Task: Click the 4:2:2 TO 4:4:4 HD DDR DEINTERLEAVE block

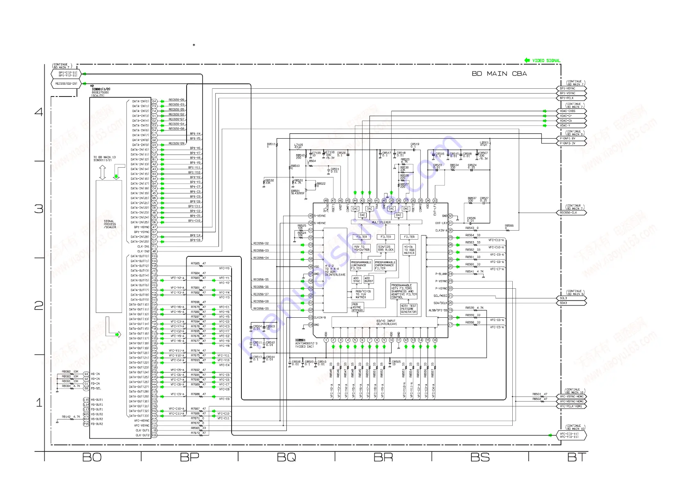Action: click(x=335, y=270)
